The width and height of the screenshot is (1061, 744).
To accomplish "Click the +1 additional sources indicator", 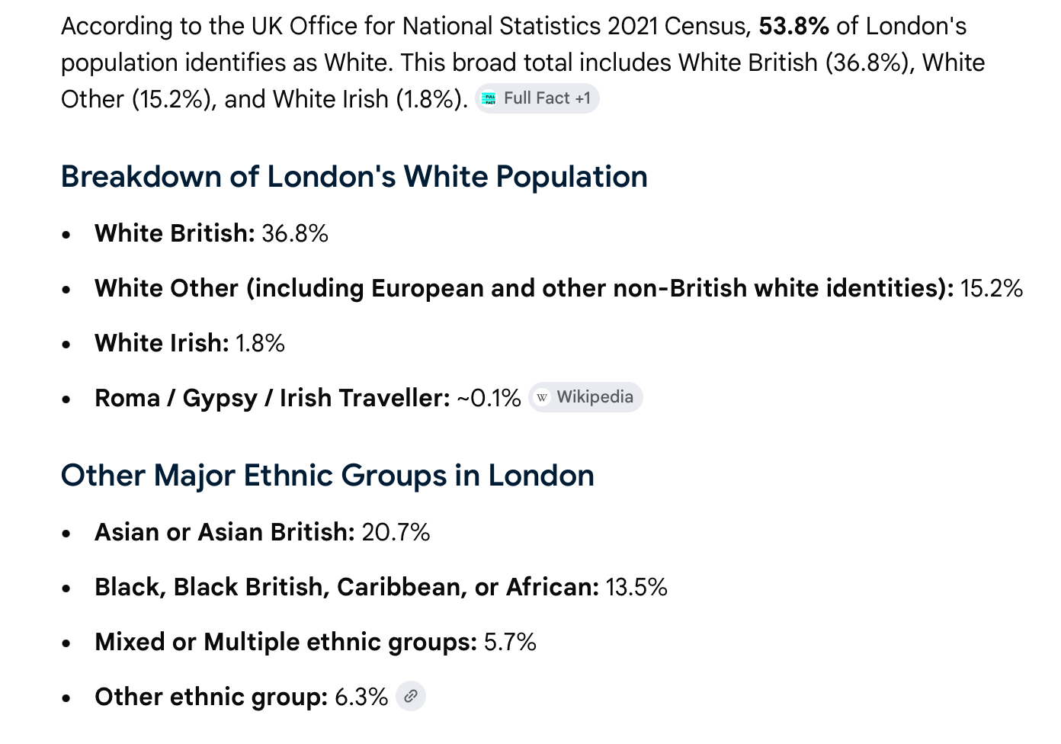I will (583, 98).
